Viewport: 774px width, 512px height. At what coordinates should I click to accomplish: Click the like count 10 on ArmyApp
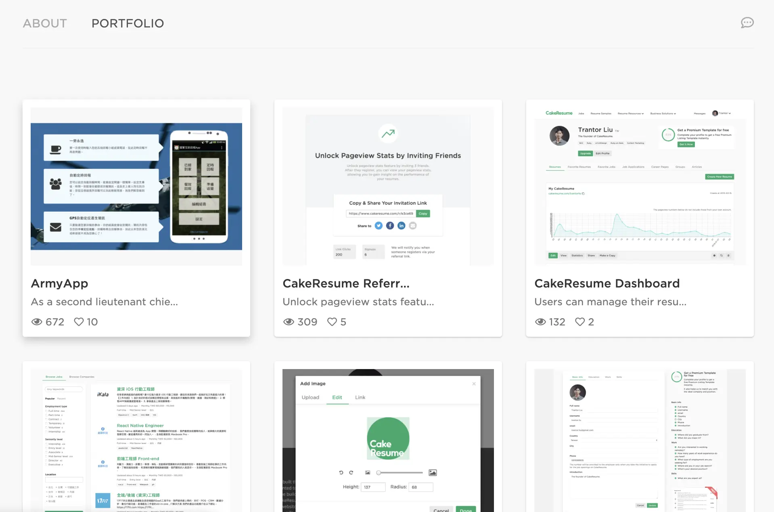[92, 322]
